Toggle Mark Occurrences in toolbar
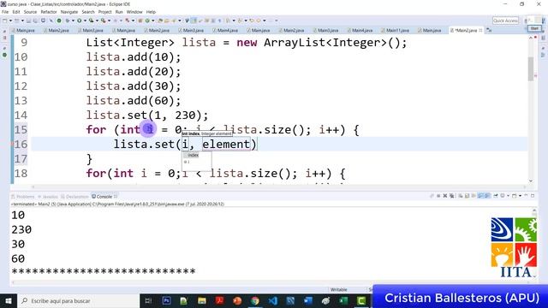 pyautogui.click(x=194, y=21)
